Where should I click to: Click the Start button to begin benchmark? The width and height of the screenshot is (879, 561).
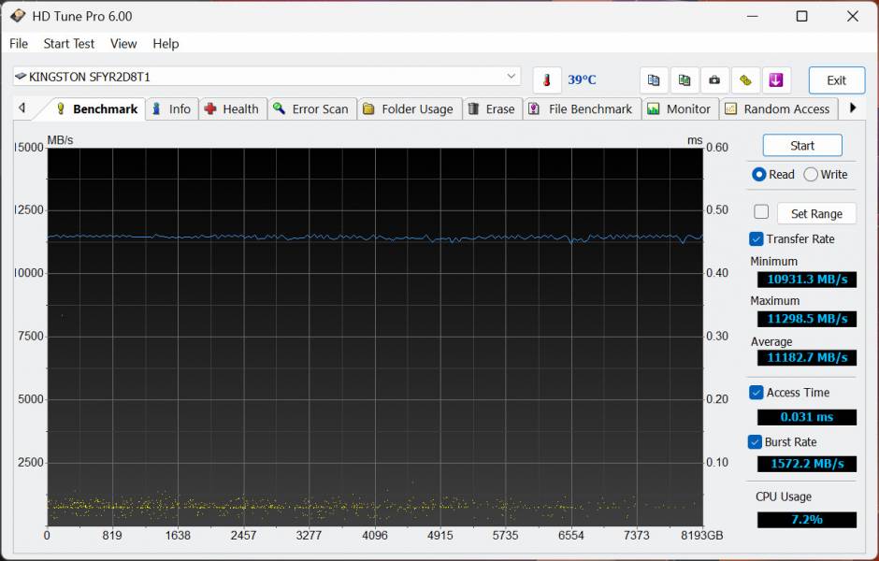pos(801,145)
